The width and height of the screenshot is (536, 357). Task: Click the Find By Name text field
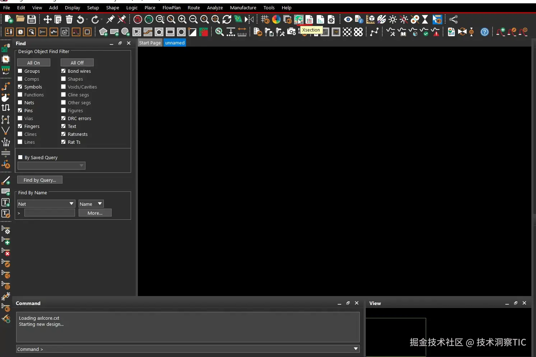coord(50,213)
